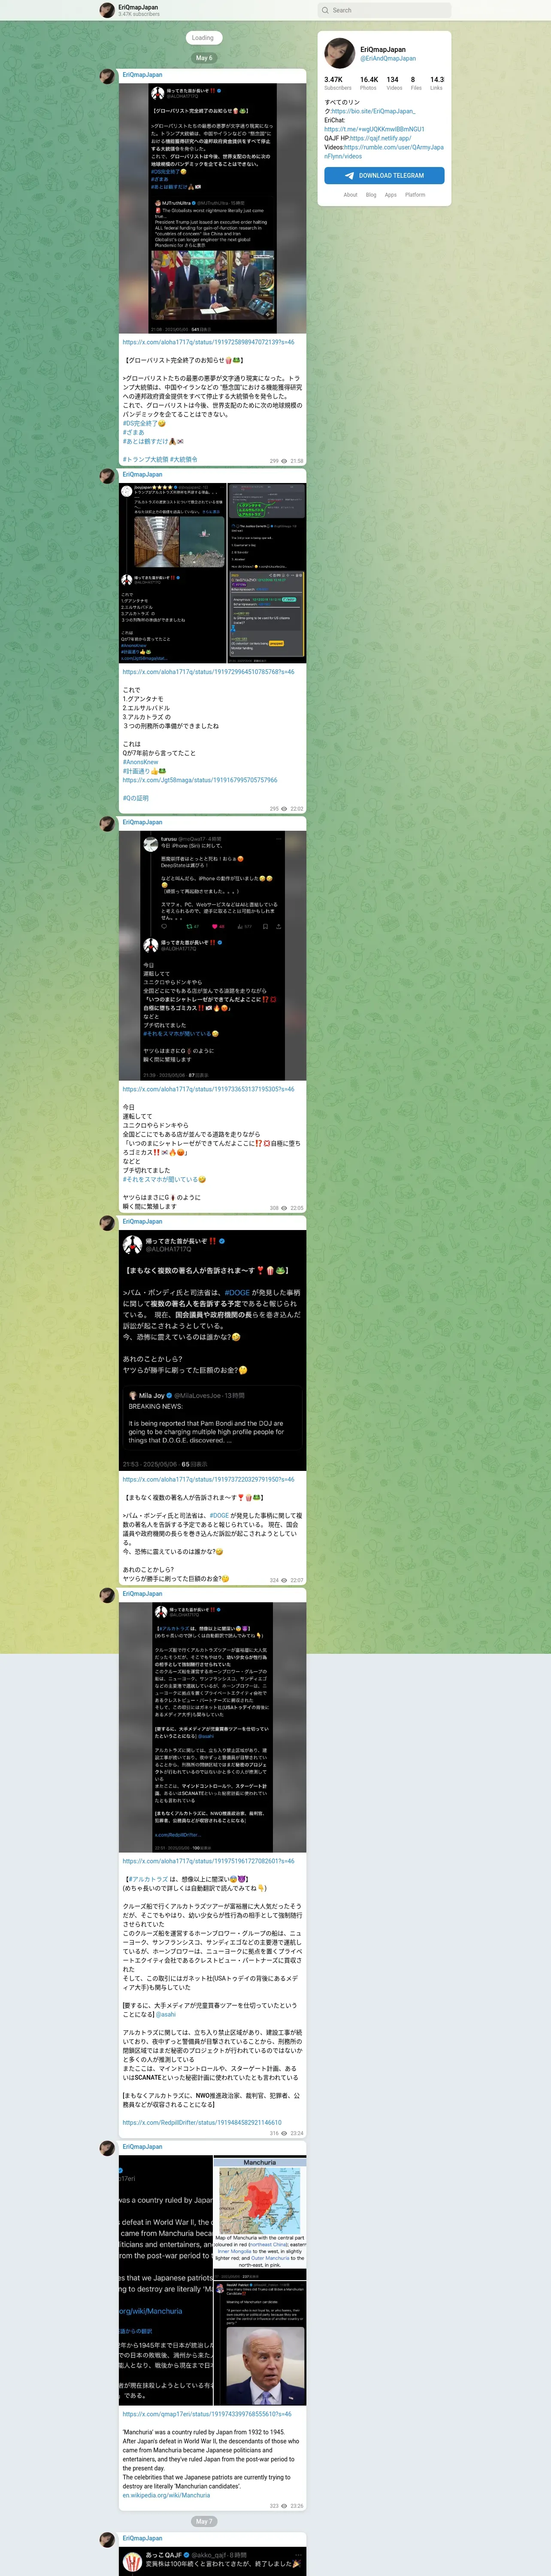Open the x.com status link ending 791950?s=46
Screen dimensions: 551x2576
click(208, 1479)
